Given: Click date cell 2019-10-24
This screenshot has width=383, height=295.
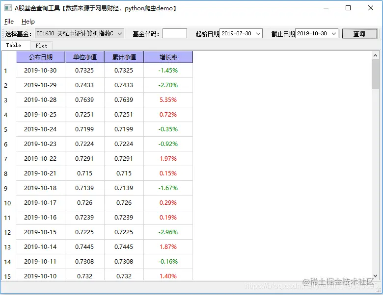Looking at the screenshot, I should [x=41, y=129].
